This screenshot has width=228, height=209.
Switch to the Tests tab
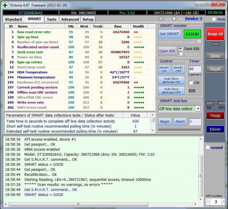[51, 19]
